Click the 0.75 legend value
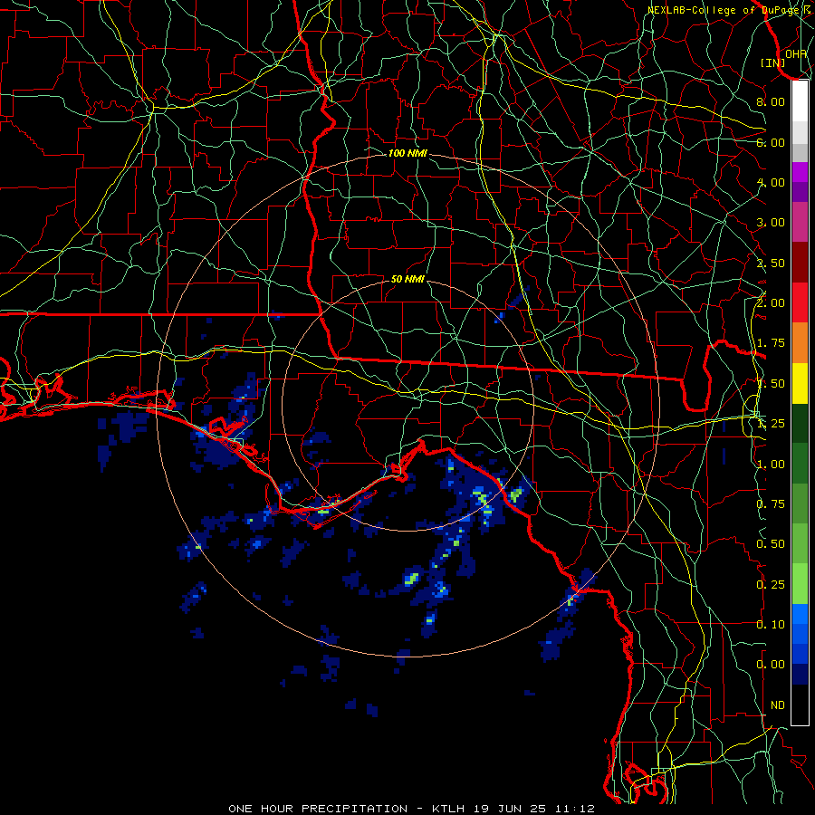Screen dimensions: 815x815 771,503
